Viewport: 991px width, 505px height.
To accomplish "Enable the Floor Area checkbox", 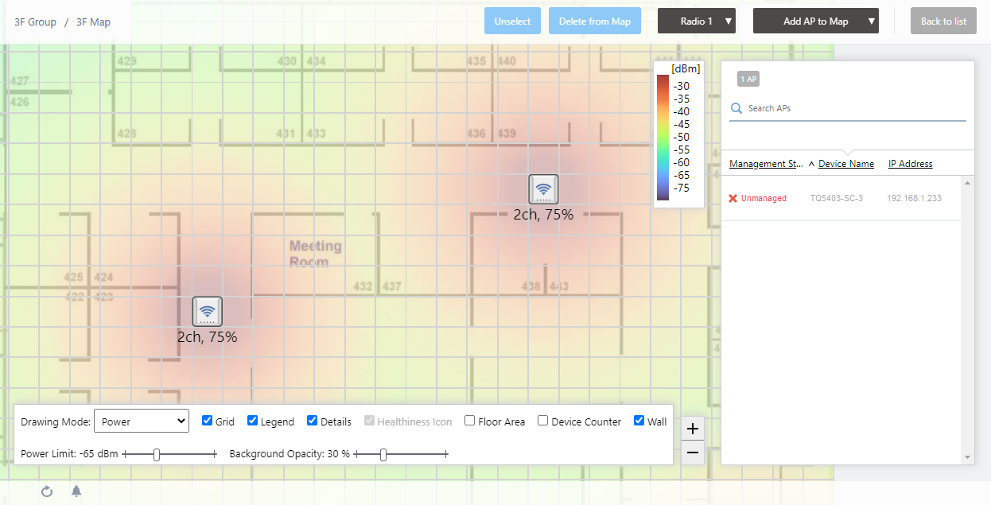I will point(469,421).
